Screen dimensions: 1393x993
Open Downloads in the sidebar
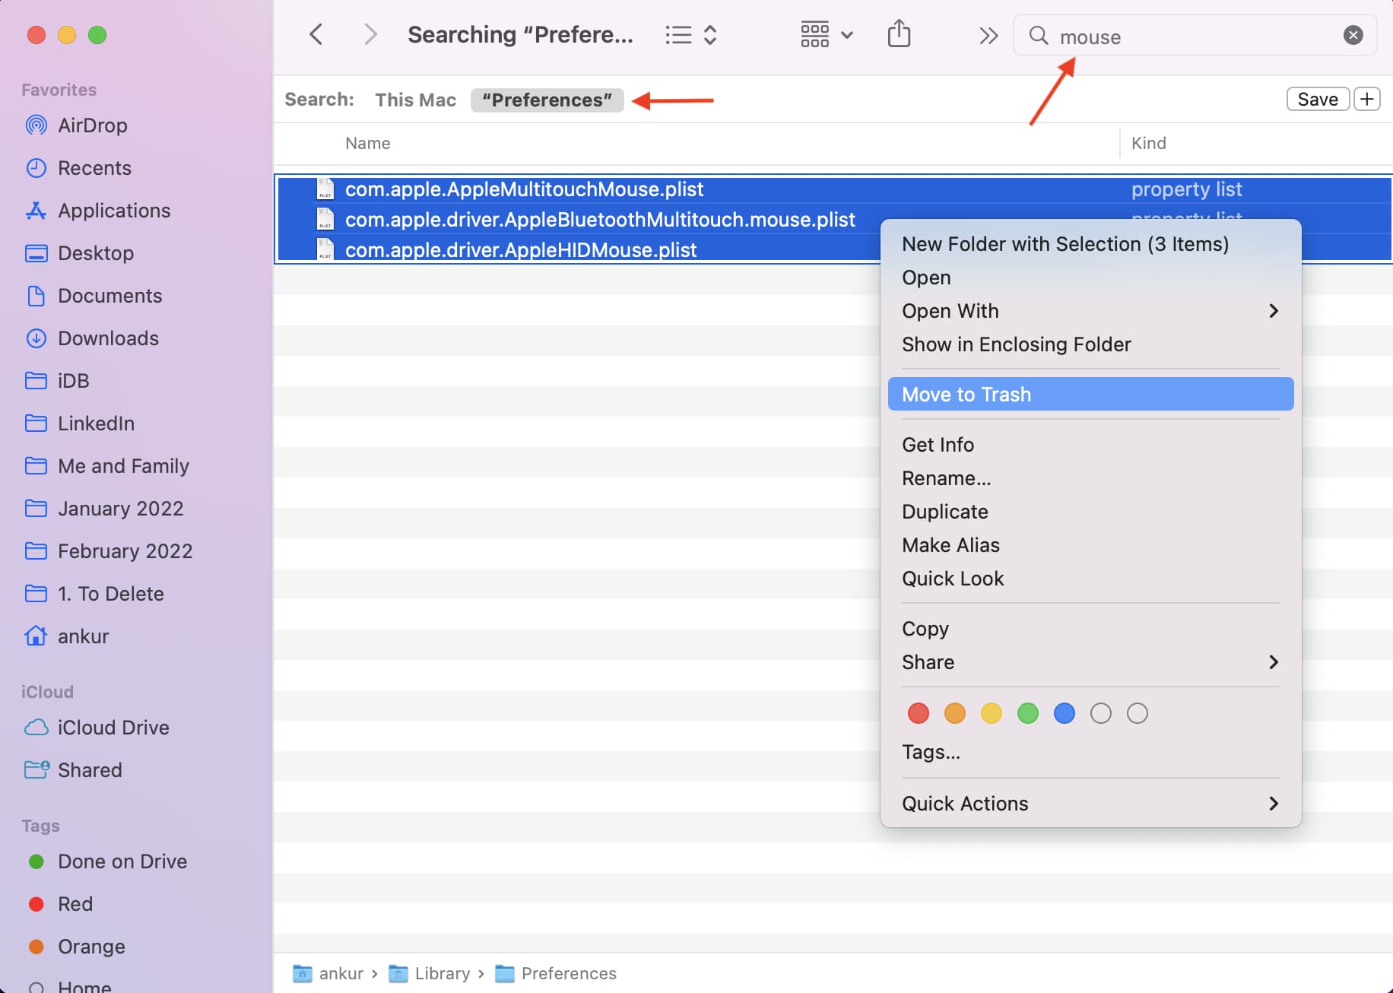tap(92, 338)
